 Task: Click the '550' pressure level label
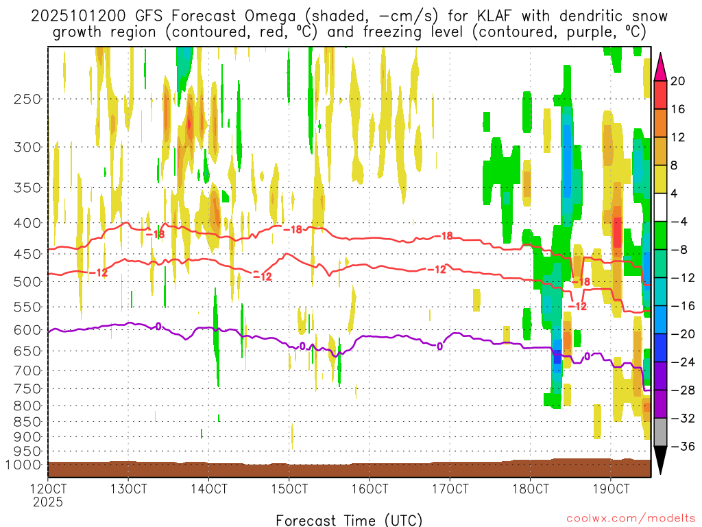pyautogui.click(x=27, y=307)
